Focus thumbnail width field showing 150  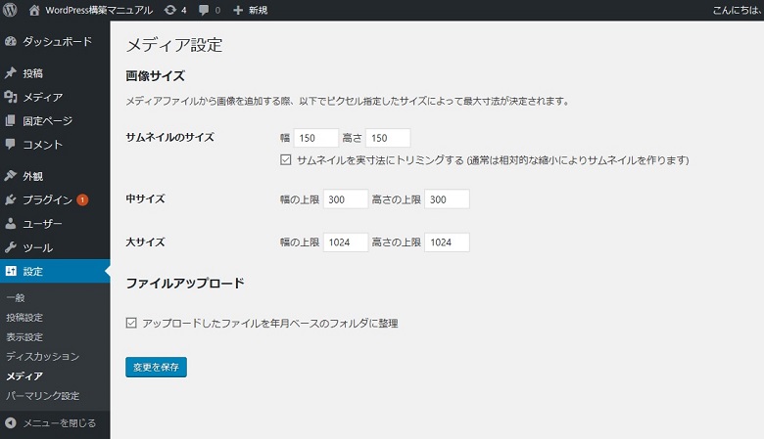click(x=316, y=138)
